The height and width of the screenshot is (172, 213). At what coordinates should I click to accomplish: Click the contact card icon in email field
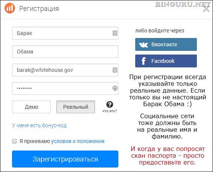click(115, 70)
